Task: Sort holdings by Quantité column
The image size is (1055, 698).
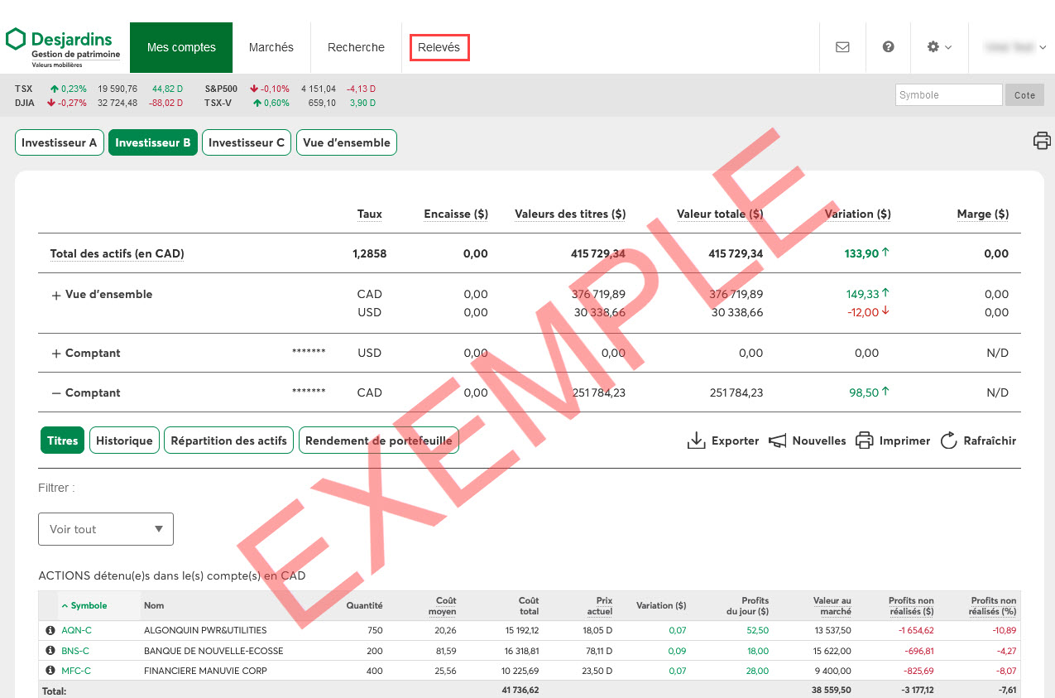Action: [364, 606]
